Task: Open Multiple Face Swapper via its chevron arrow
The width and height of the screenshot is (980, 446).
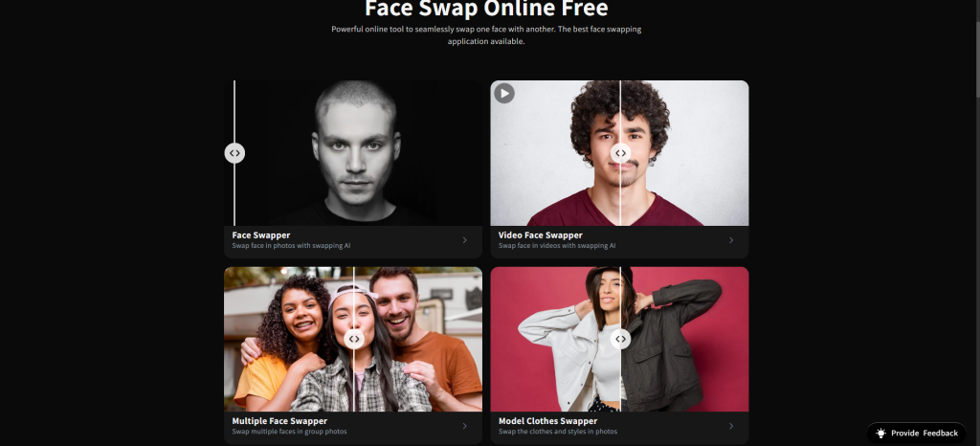Action: tap(464, 426)
